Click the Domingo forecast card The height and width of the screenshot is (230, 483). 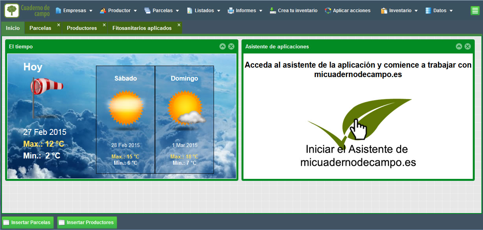184,120
